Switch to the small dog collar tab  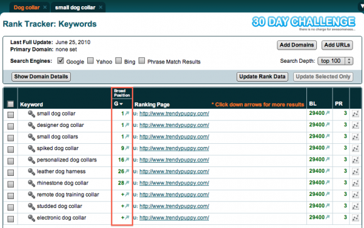(75, 8)
